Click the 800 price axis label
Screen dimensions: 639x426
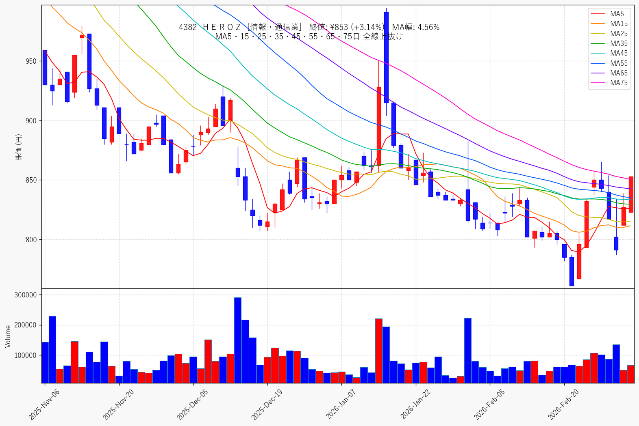pyautogui.click(x=31, y=240)
